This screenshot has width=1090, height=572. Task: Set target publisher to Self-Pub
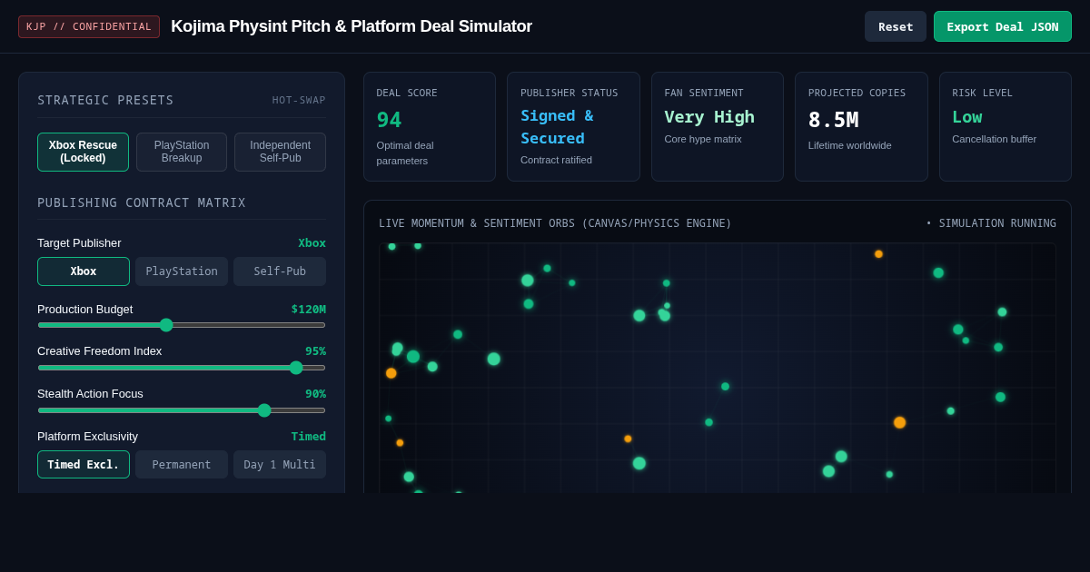pos(280,271)
